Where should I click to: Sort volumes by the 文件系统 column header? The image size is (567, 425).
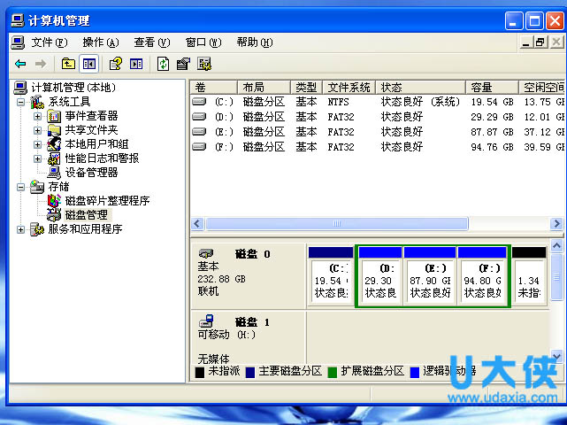coord(349,88)
